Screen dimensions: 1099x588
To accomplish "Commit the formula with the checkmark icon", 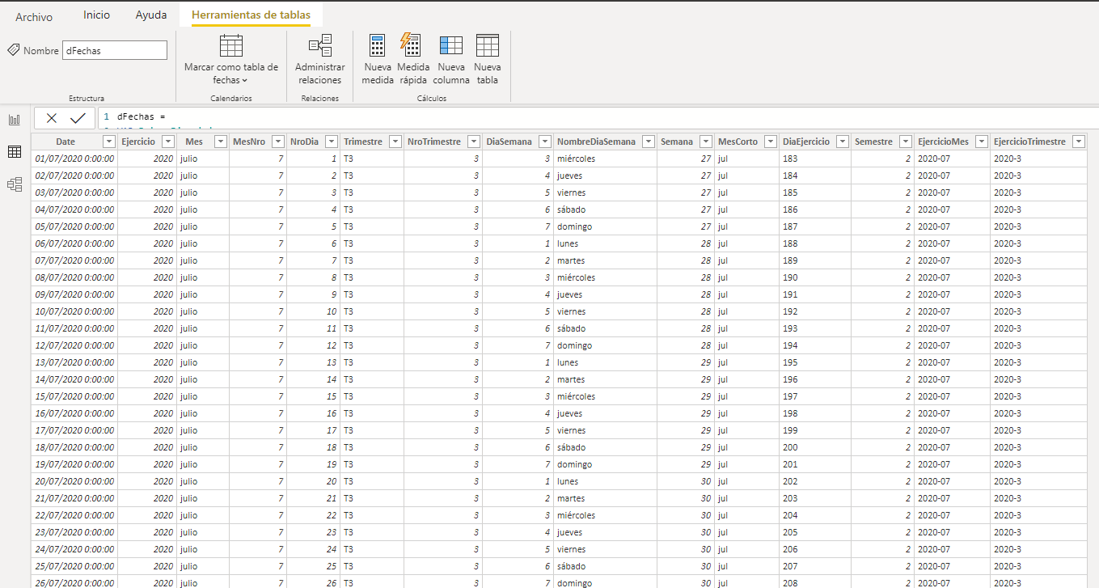I will [x=78, y=118].
